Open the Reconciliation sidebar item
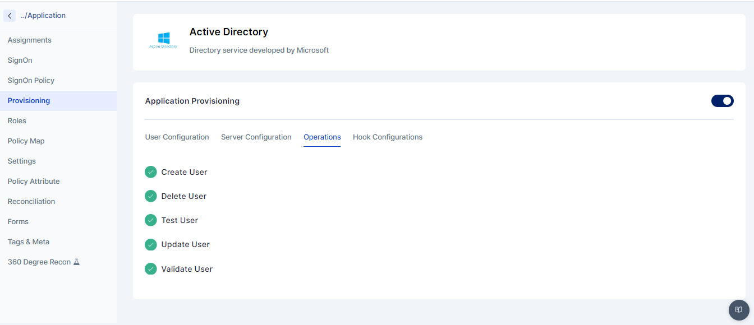The image size is (754, 325). click(x=31, y=202)
